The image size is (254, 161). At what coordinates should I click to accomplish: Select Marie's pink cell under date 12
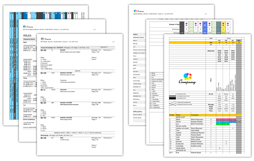click(x=219, y=119)
